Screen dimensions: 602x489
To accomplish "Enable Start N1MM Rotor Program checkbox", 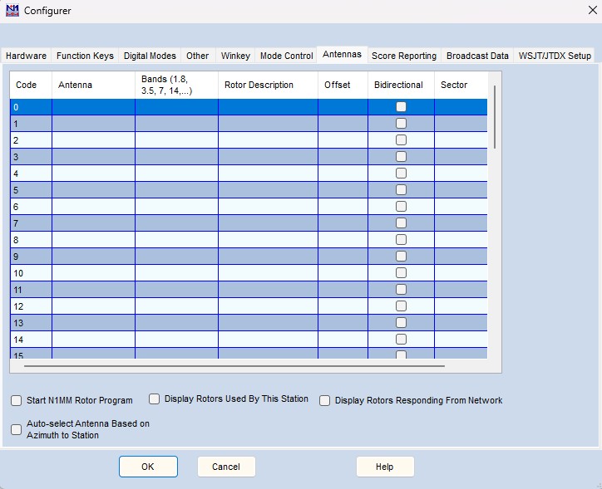I will coord(17,400).
